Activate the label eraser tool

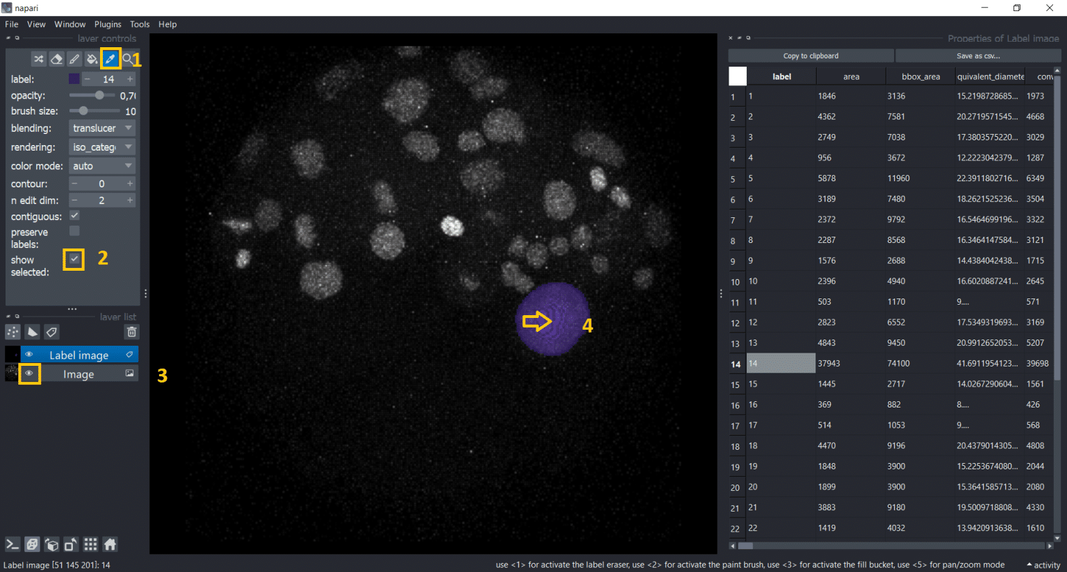pos(56,59)
